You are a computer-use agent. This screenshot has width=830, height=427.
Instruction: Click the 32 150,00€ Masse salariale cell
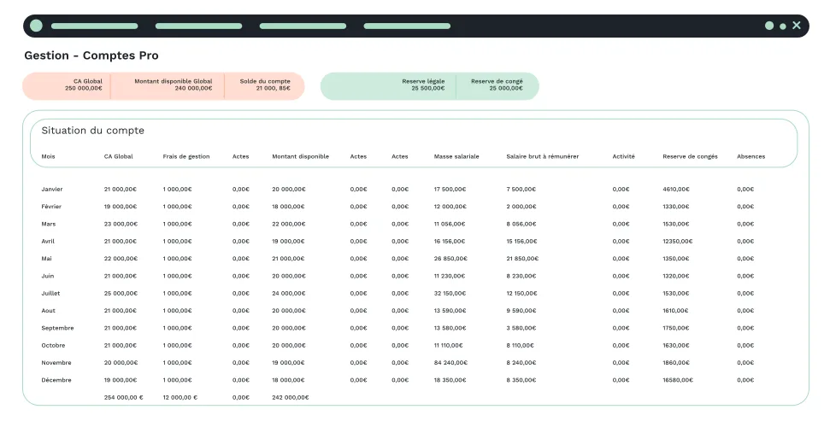click(x=450, y=294)
